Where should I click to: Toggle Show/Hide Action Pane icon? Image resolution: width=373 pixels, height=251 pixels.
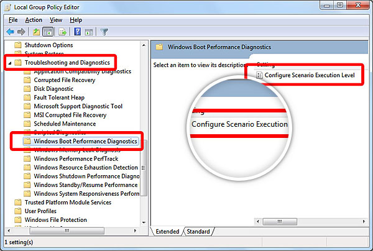(x=89, y=32)
